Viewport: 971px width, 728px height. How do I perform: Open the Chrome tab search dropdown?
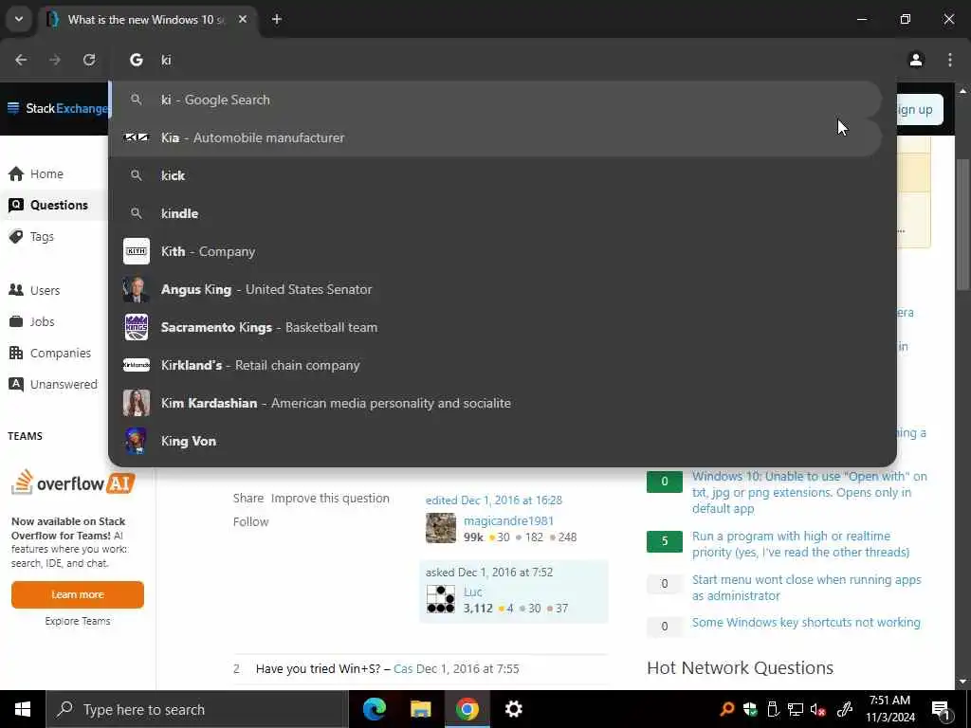click(x=19, y=19)
